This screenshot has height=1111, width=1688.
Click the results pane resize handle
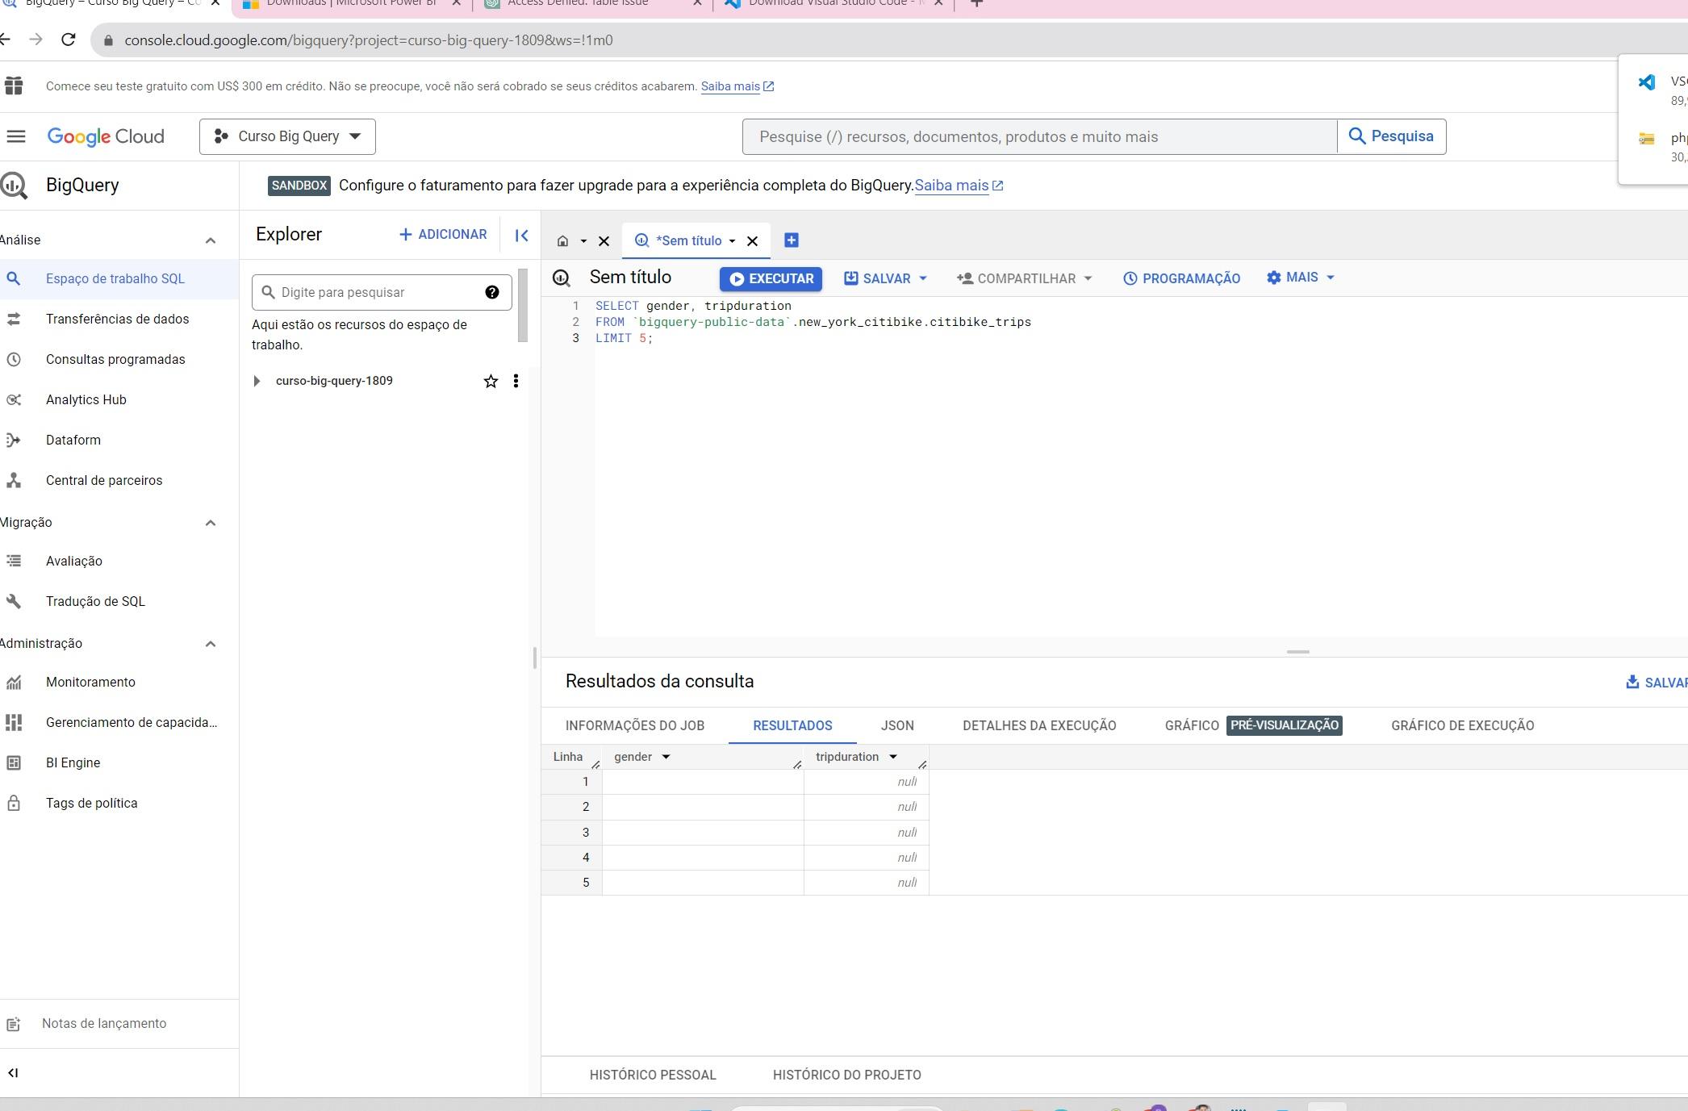click(1297, 651)
